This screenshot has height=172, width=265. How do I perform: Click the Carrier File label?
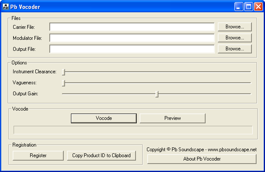tap(24, 27)
